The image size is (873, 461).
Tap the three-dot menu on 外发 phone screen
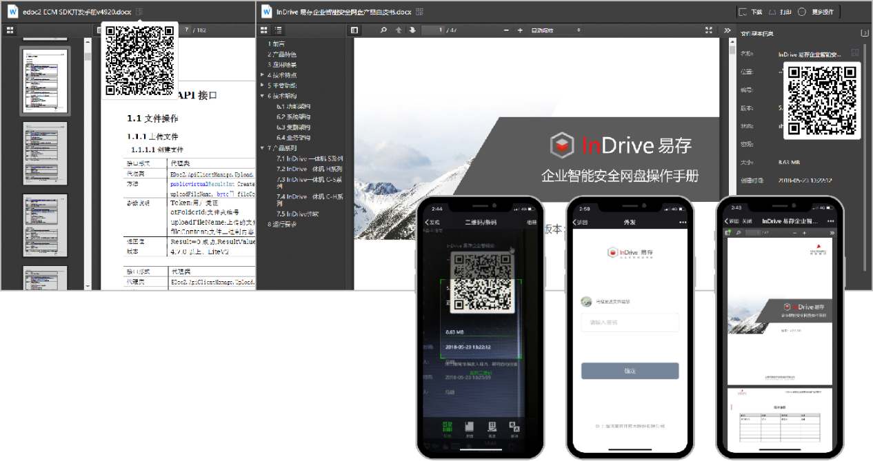[683, 223]
